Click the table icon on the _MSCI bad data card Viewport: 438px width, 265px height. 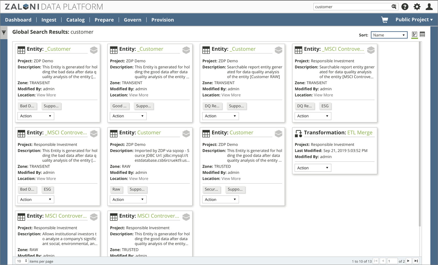tap(21, 133)
